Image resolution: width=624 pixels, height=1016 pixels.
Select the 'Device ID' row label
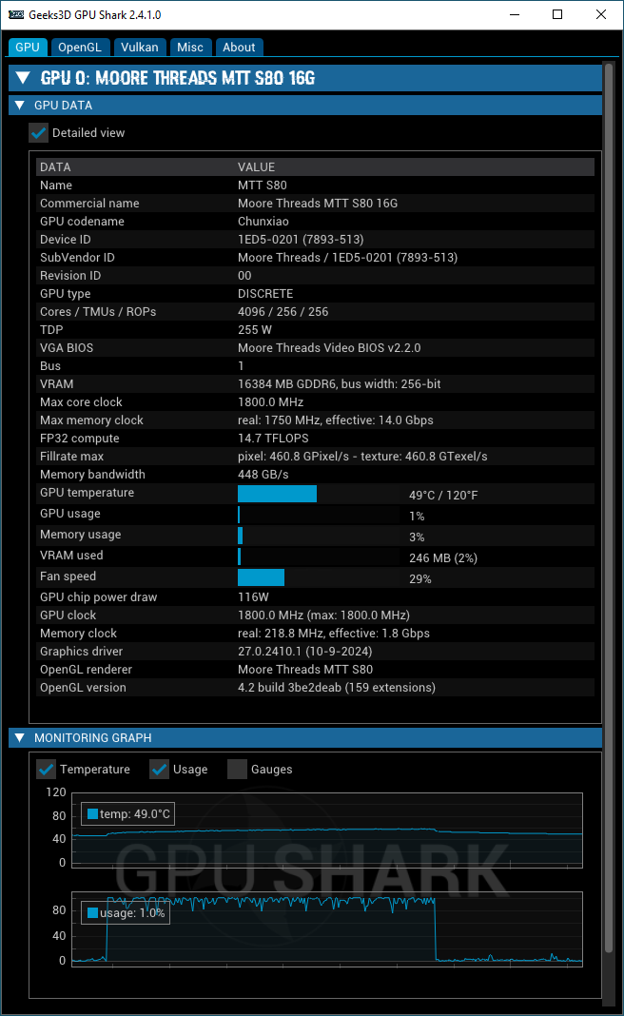pos(66,240)
